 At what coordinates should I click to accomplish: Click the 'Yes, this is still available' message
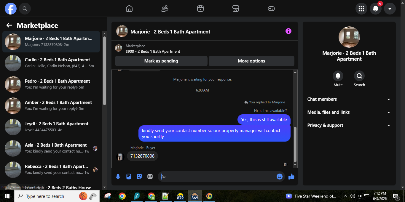point(264,120)
